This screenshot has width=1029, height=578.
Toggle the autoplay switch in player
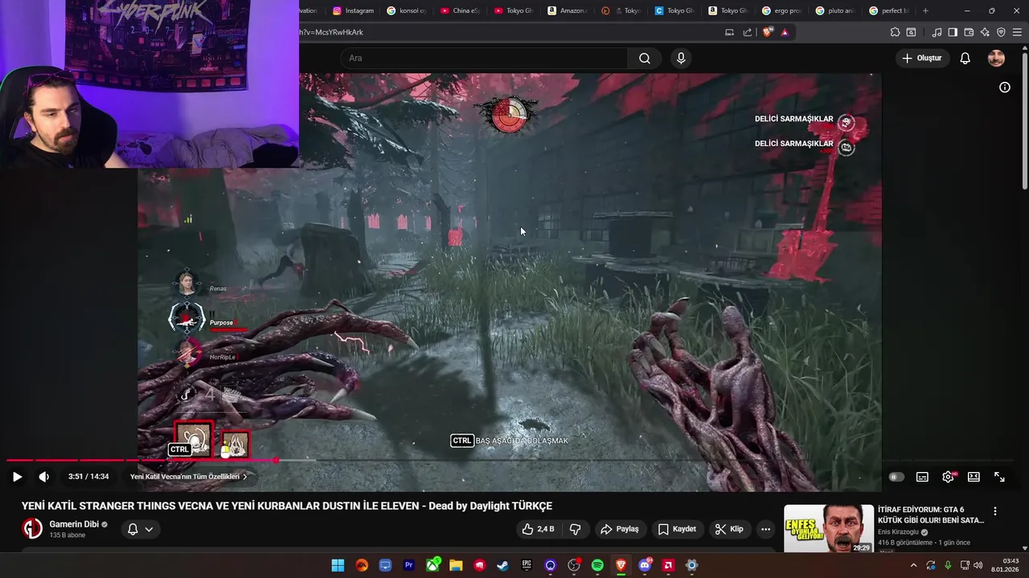pos(896,477)
